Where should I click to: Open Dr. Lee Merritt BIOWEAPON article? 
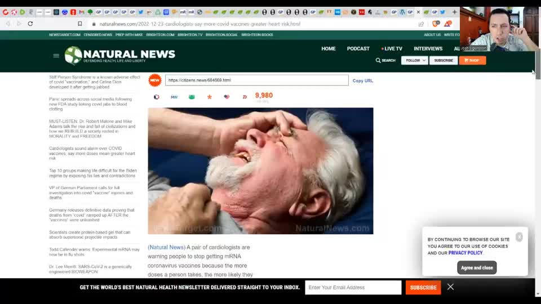(90, 269)
